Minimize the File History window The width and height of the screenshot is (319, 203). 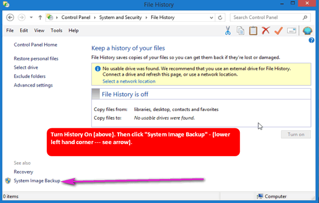282,4
